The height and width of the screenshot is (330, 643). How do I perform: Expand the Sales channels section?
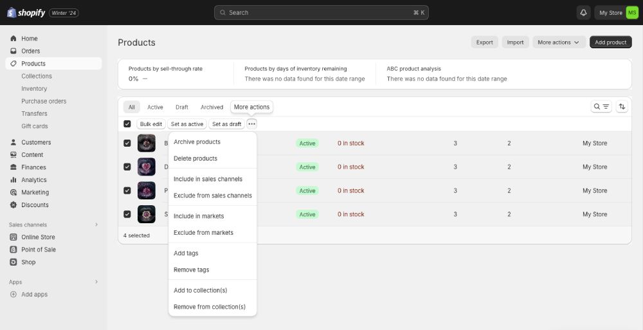pos(96,225)
